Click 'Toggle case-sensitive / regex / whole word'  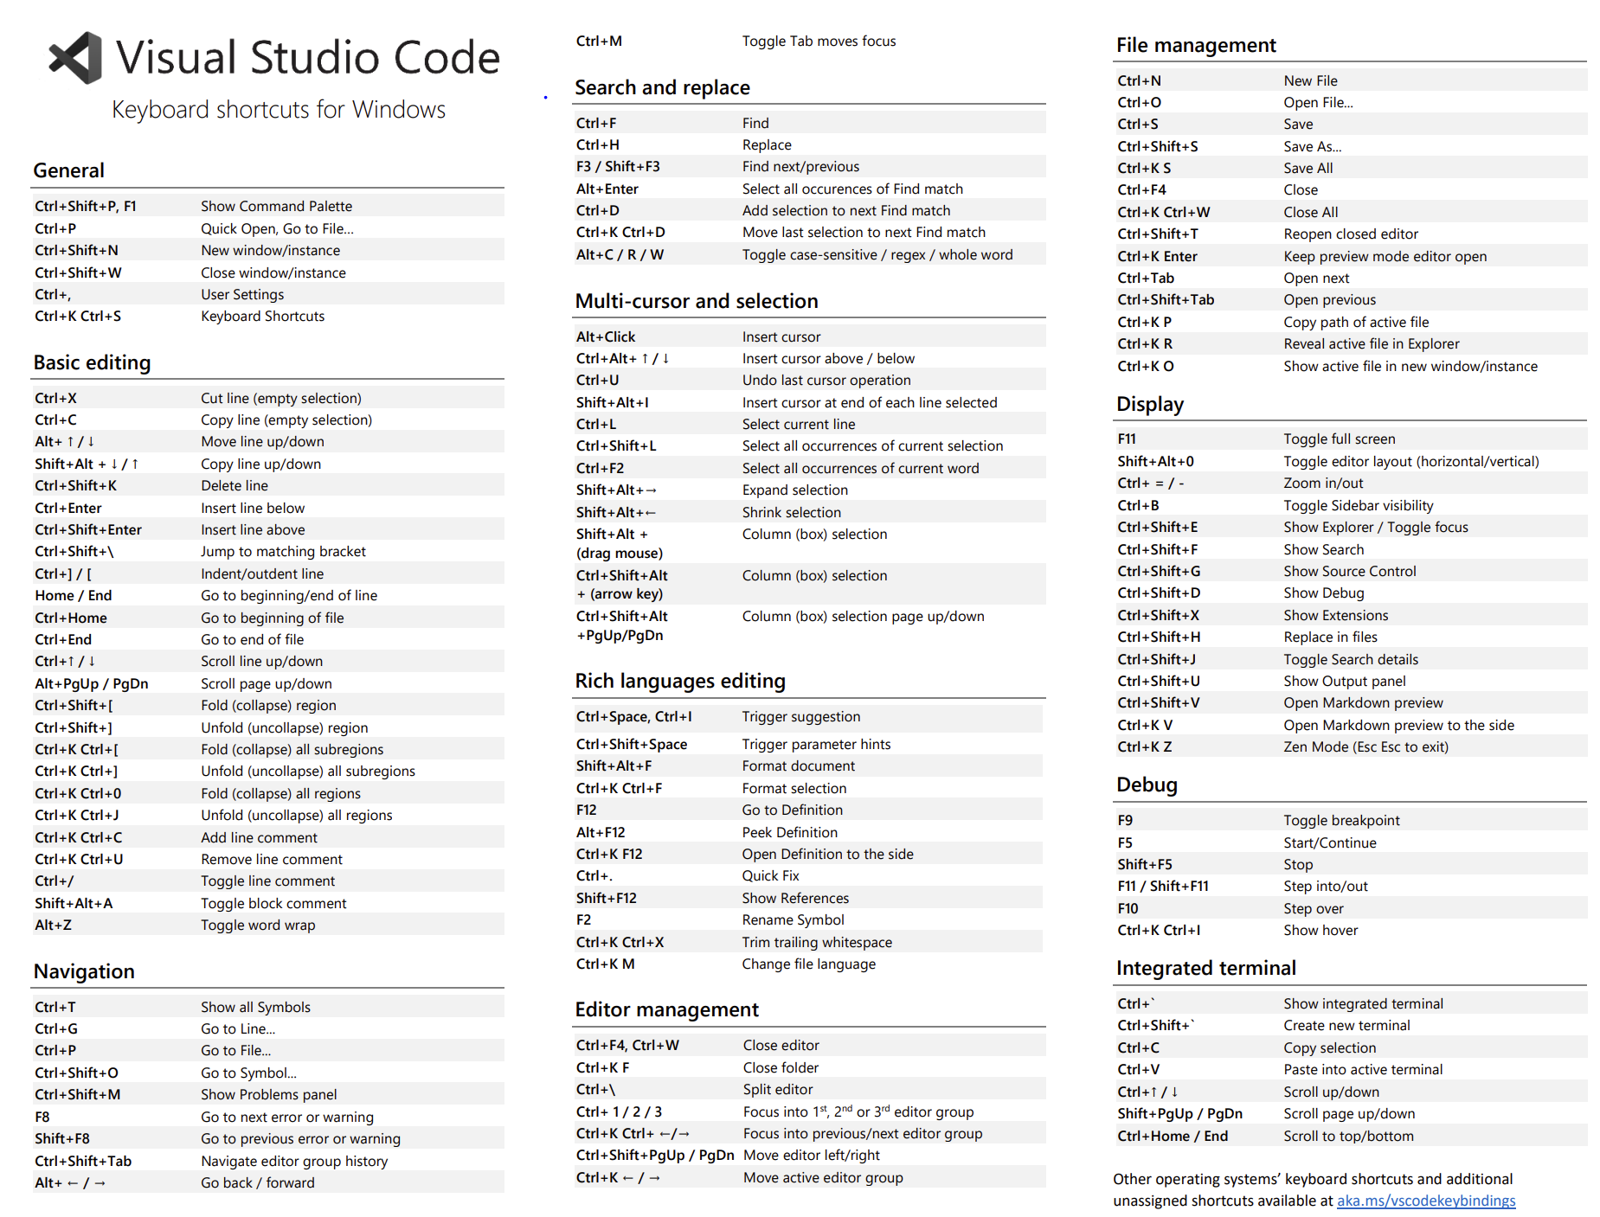(877, 254)
